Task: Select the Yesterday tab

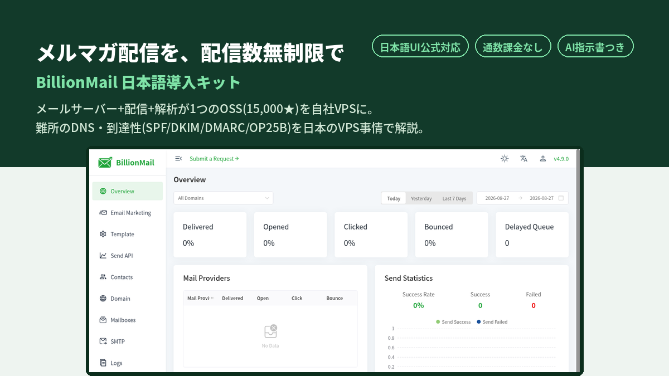Action: pos(421,198)
